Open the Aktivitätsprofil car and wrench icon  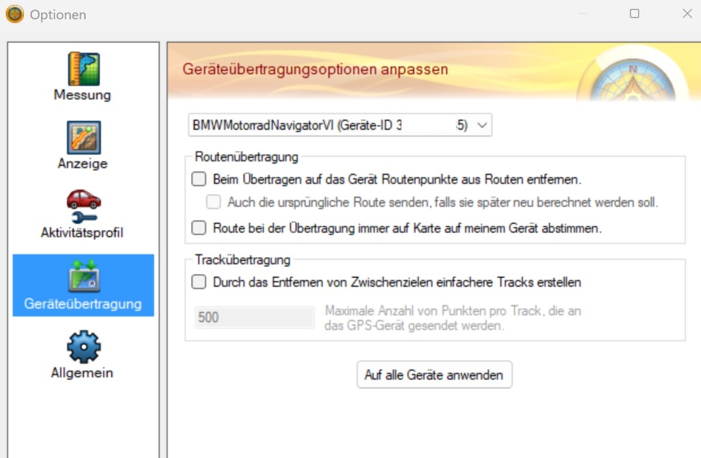point(83,206)
